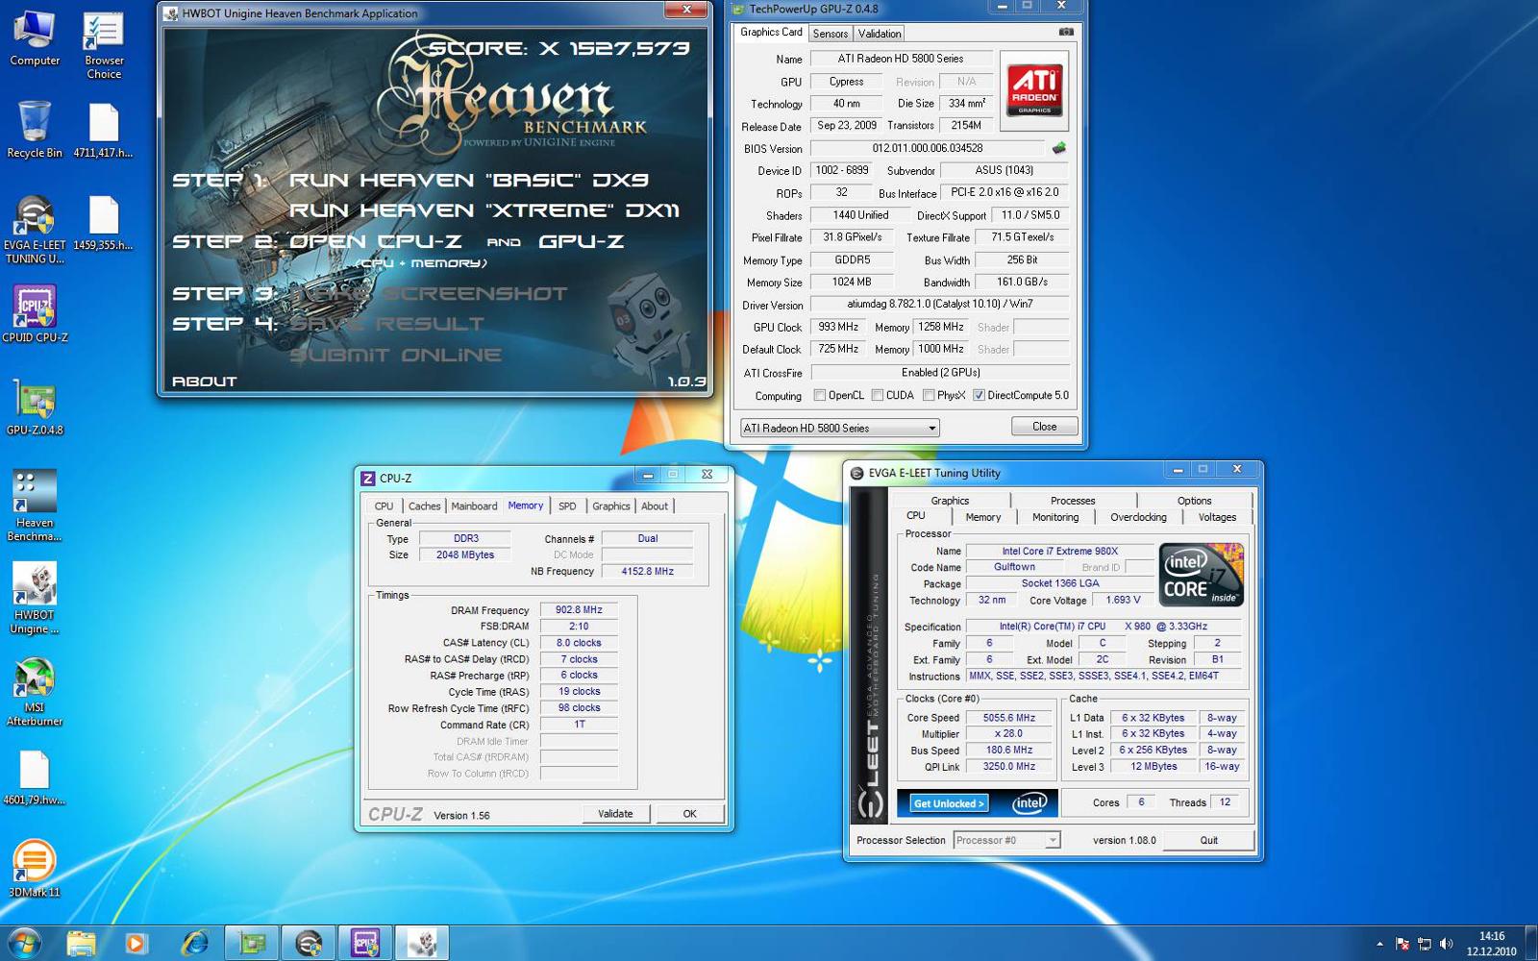Screen dimensions: 1538x961
Task: Switch to GPU-Z taskbar button
Action: click(x=252, y=943)
